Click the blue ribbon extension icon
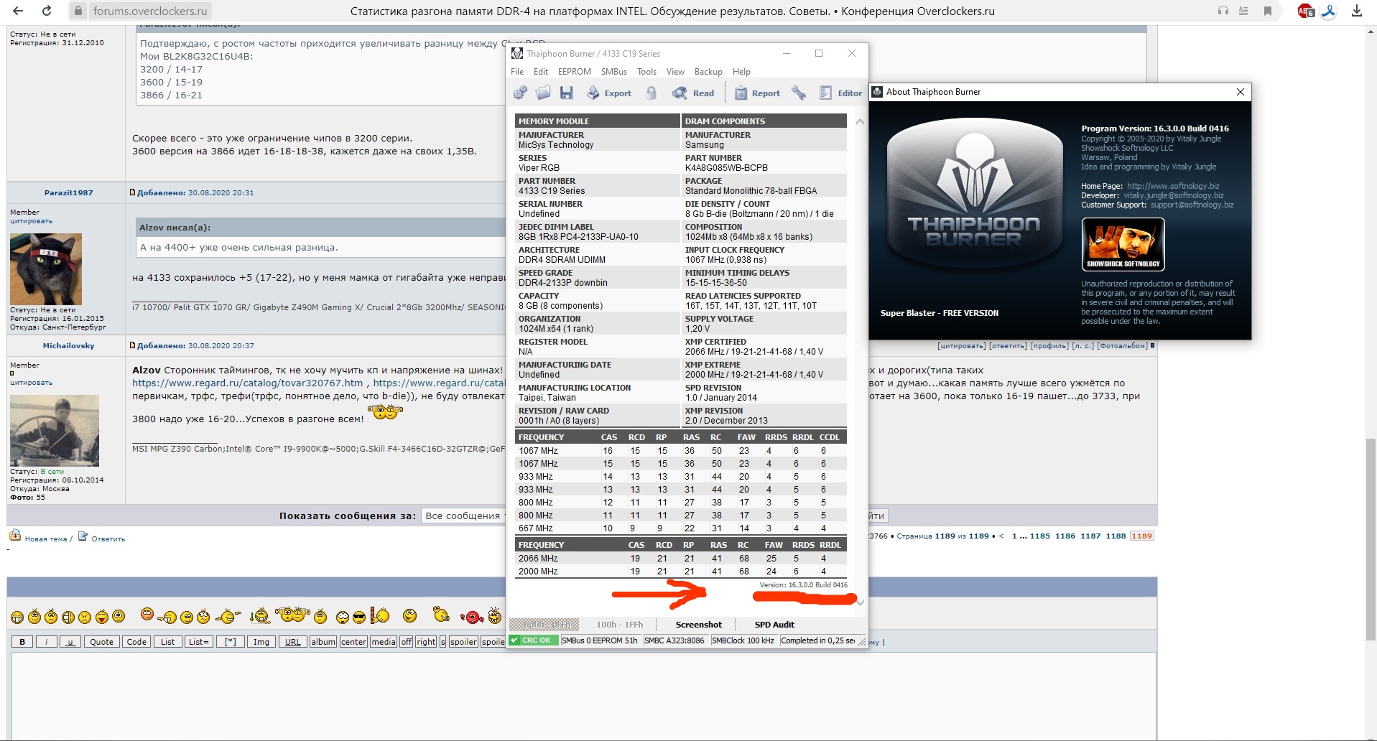 coord(1329,11)
